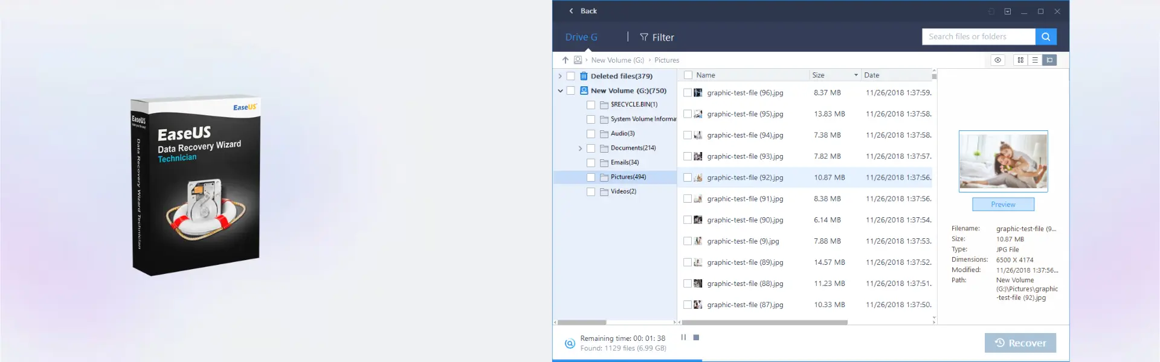Open the Filter funnel option
The image size is (1160, 362).
(x=657, y=37)
